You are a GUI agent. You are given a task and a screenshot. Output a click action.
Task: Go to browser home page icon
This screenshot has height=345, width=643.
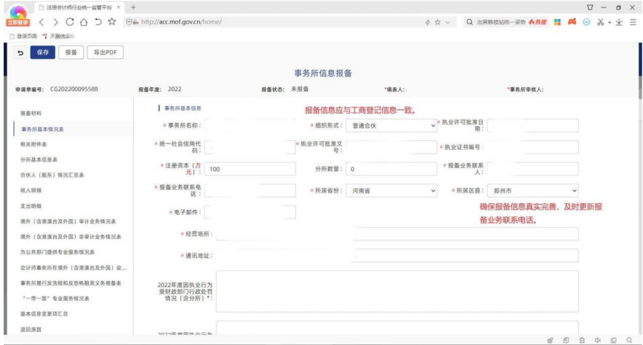(x=85, y=22)
